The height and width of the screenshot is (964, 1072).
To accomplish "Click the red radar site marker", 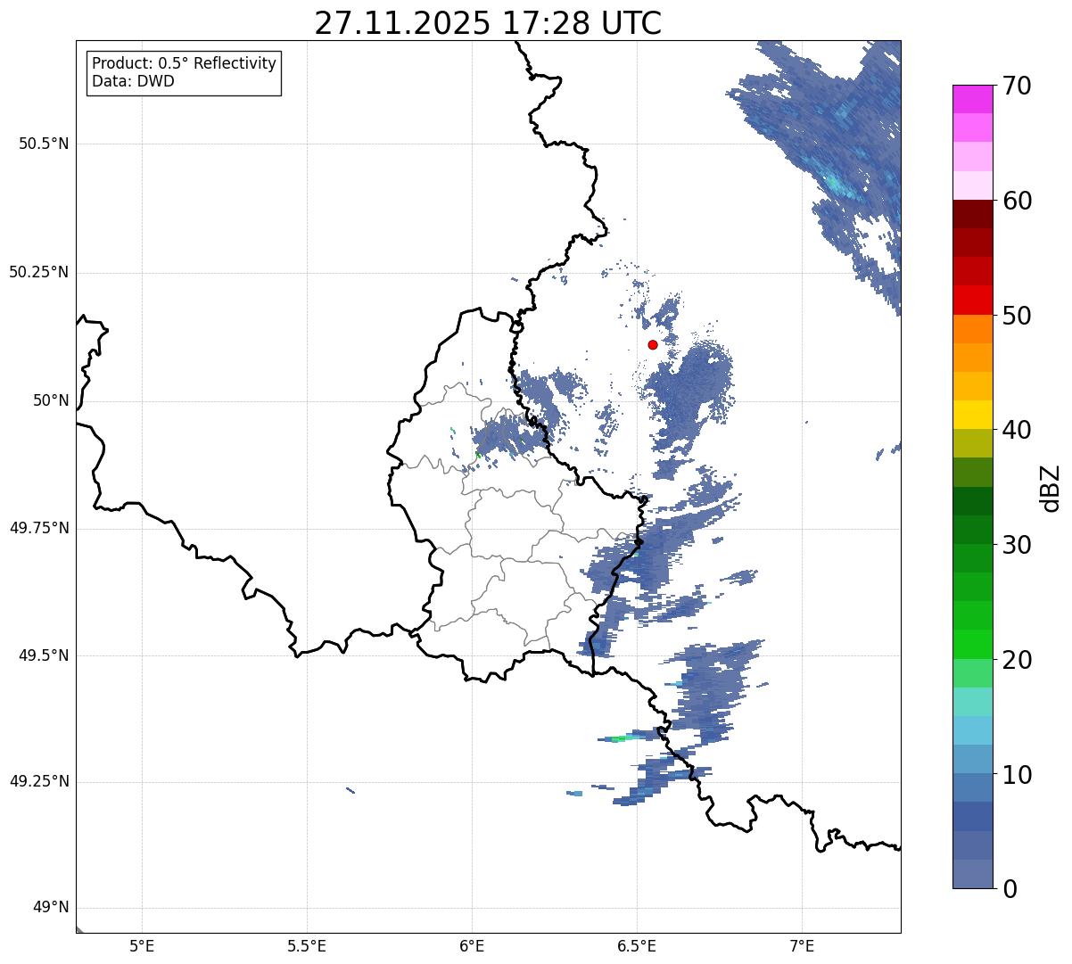I will [653, 344].
